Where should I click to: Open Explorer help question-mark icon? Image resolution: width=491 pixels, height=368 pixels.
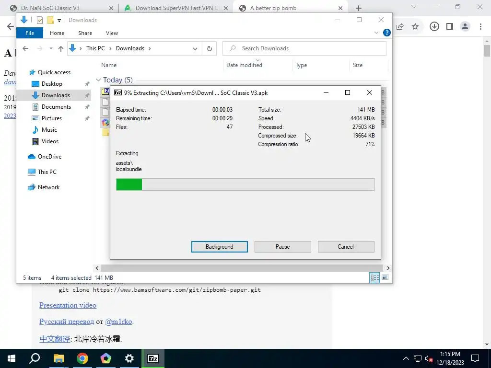coord(387,33)
